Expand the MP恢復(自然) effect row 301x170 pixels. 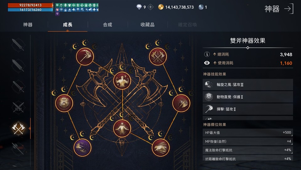(x=248, y=141)
